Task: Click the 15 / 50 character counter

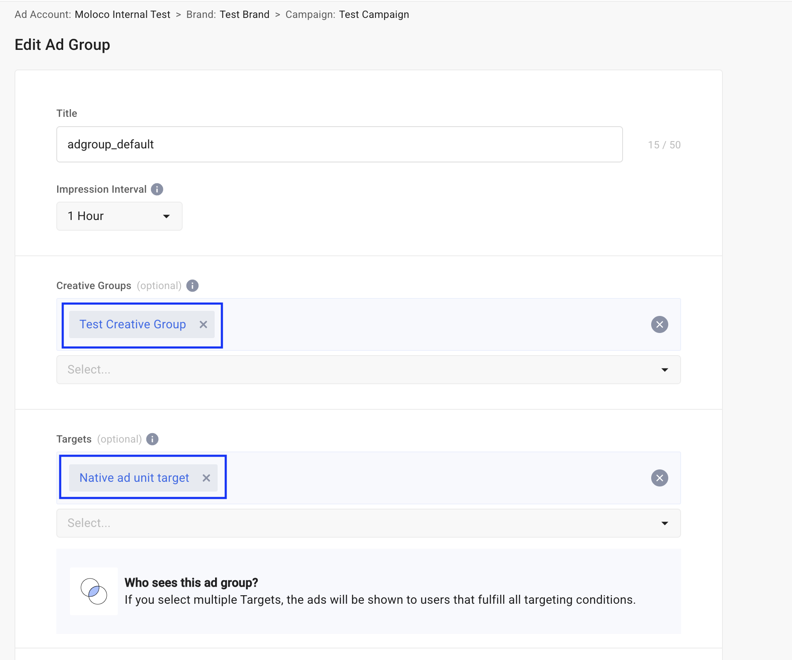Action: click(664, 145)
